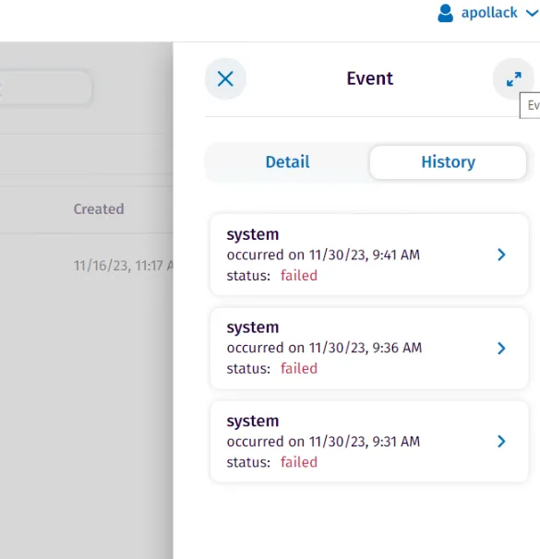Click 'system' title in 9:36 AM card
This screenshot has height=559, width=540.
tap(253, 327)
